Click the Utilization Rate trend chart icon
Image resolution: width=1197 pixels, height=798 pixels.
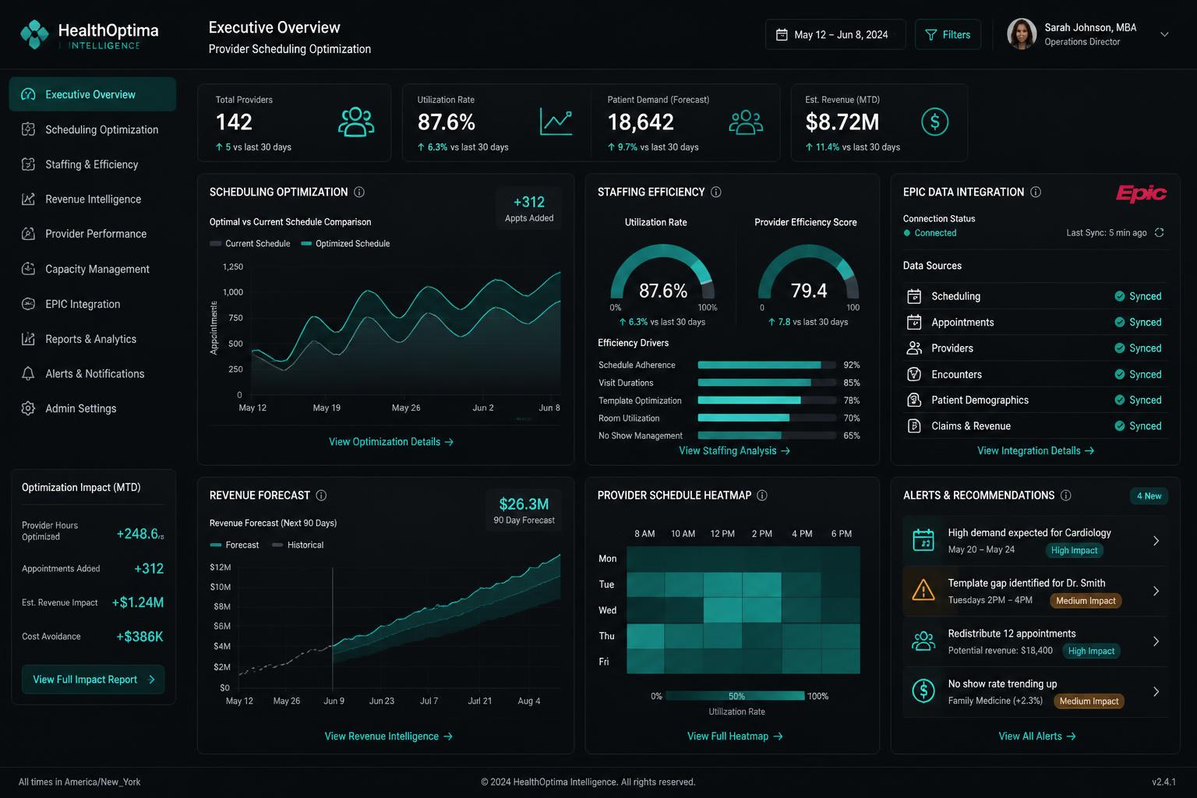(556, 122)
